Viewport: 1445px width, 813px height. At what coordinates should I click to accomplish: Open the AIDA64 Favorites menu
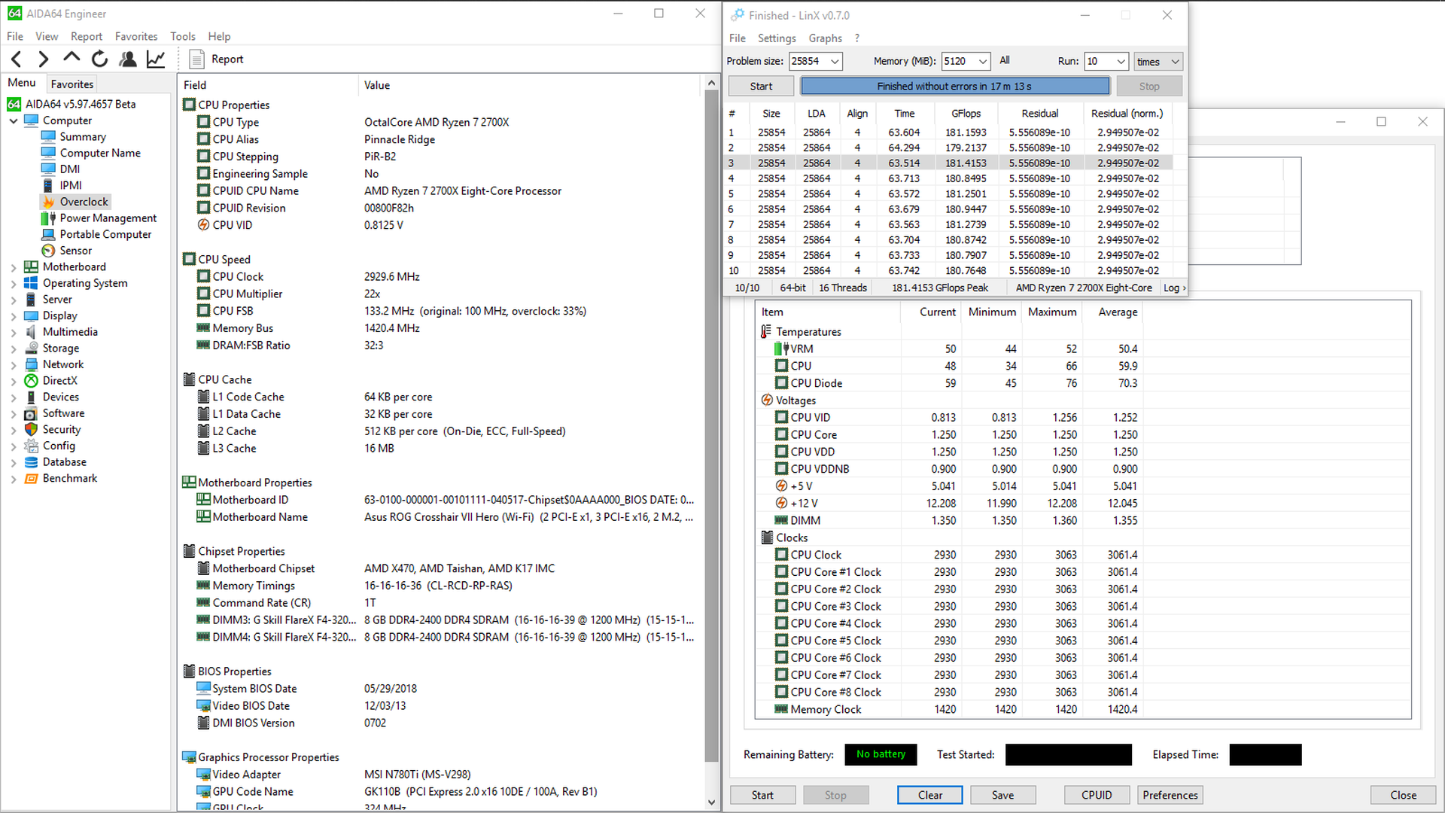(x=136, y=36)
